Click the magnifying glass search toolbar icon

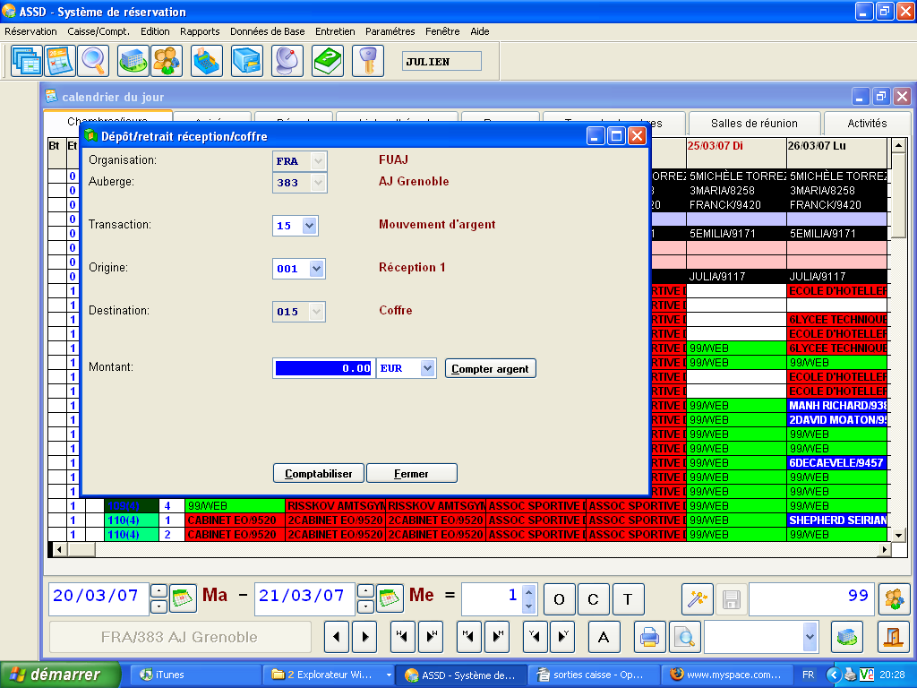(93, 61)
